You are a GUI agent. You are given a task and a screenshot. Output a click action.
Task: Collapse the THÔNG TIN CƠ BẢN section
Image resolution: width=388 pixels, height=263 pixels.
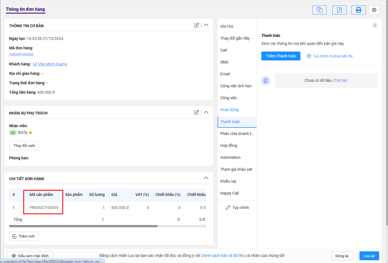point(206,25)
